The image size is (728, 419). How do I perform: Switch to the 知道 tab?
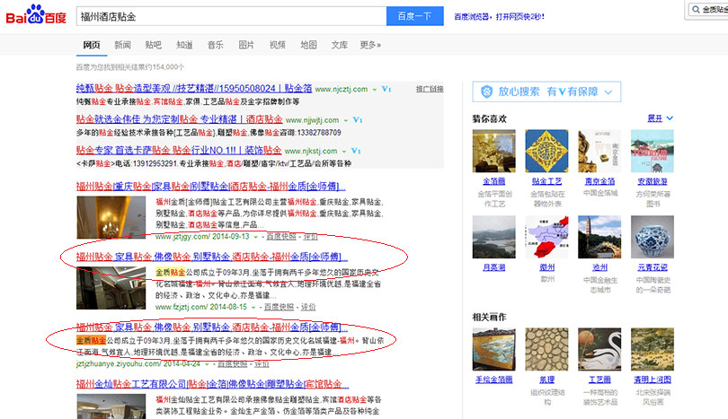tap(184, 45)
